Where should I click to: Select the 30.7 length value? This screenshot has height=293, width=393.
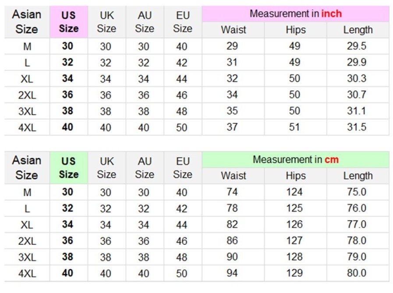pyautogui.click(x=357, y=95)
